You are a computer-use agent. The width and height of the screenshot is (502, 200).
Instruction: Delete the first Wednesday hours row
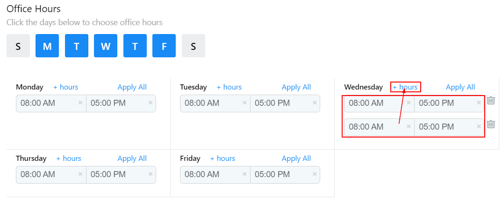point(491,101)
